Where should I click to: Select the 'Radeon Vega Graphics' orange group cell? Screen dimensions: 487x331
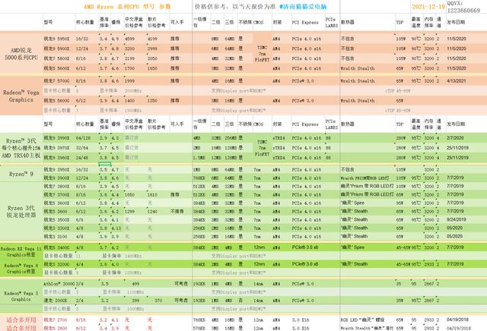(x=21, y=96)
